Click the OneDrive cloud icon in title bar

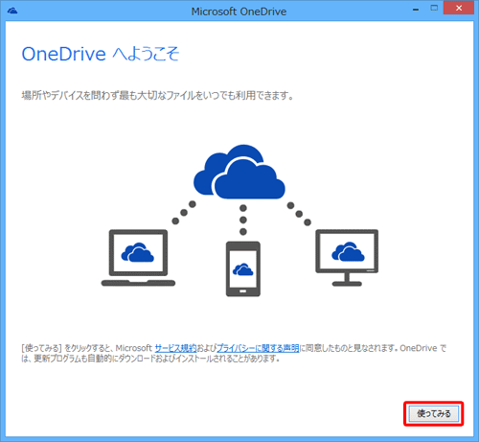(12, 11)
